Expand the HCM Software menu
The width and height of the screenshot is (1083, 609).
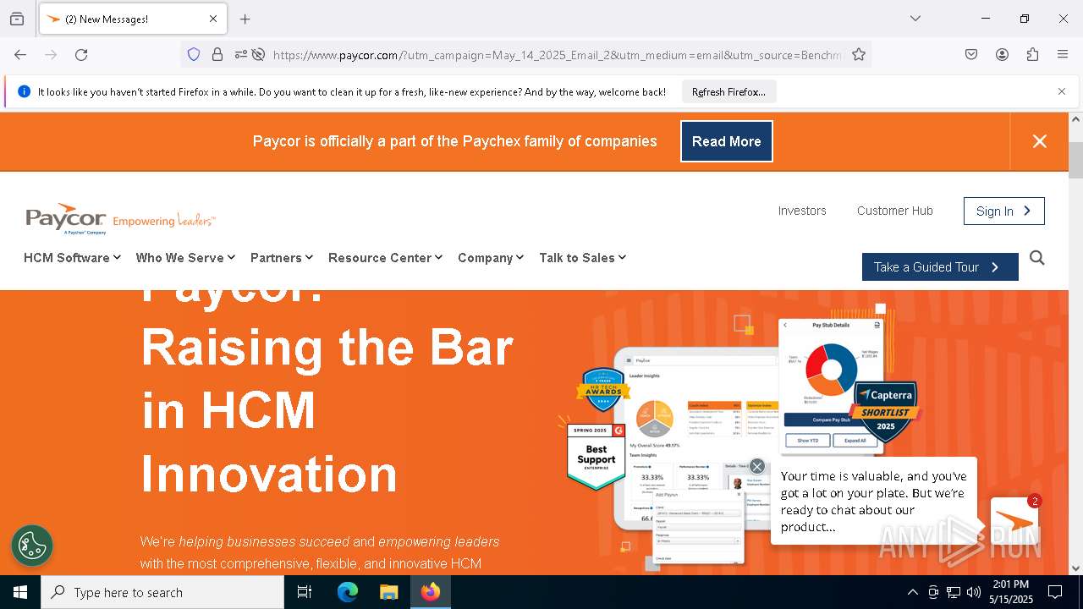point(72,257)
